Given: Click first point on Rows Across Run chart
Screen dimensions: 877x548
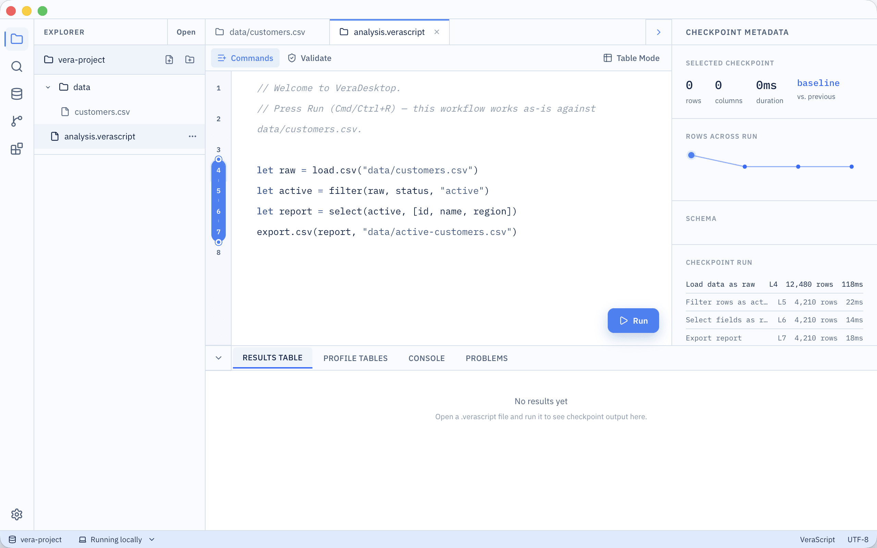Looking at the screenshot, I should [x=691, y=155].
